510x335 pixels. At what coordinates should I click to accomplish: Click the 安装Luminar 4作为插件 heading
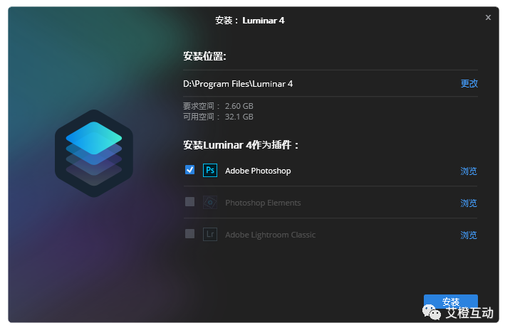coord(241,144)
